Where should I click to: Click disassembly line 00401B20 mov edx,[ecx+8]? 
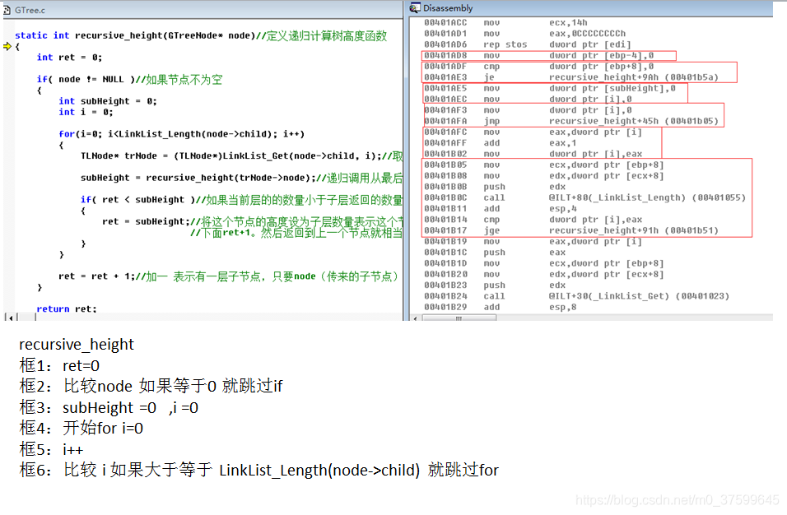[543, 274]
